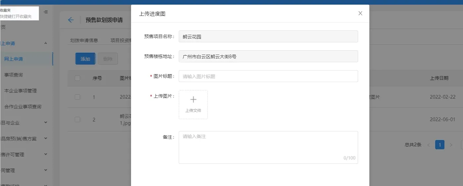This screenshot has height=186, width=463.
Task: Expand the 项目与企业 sidebar menu
Action: [46, 122]
